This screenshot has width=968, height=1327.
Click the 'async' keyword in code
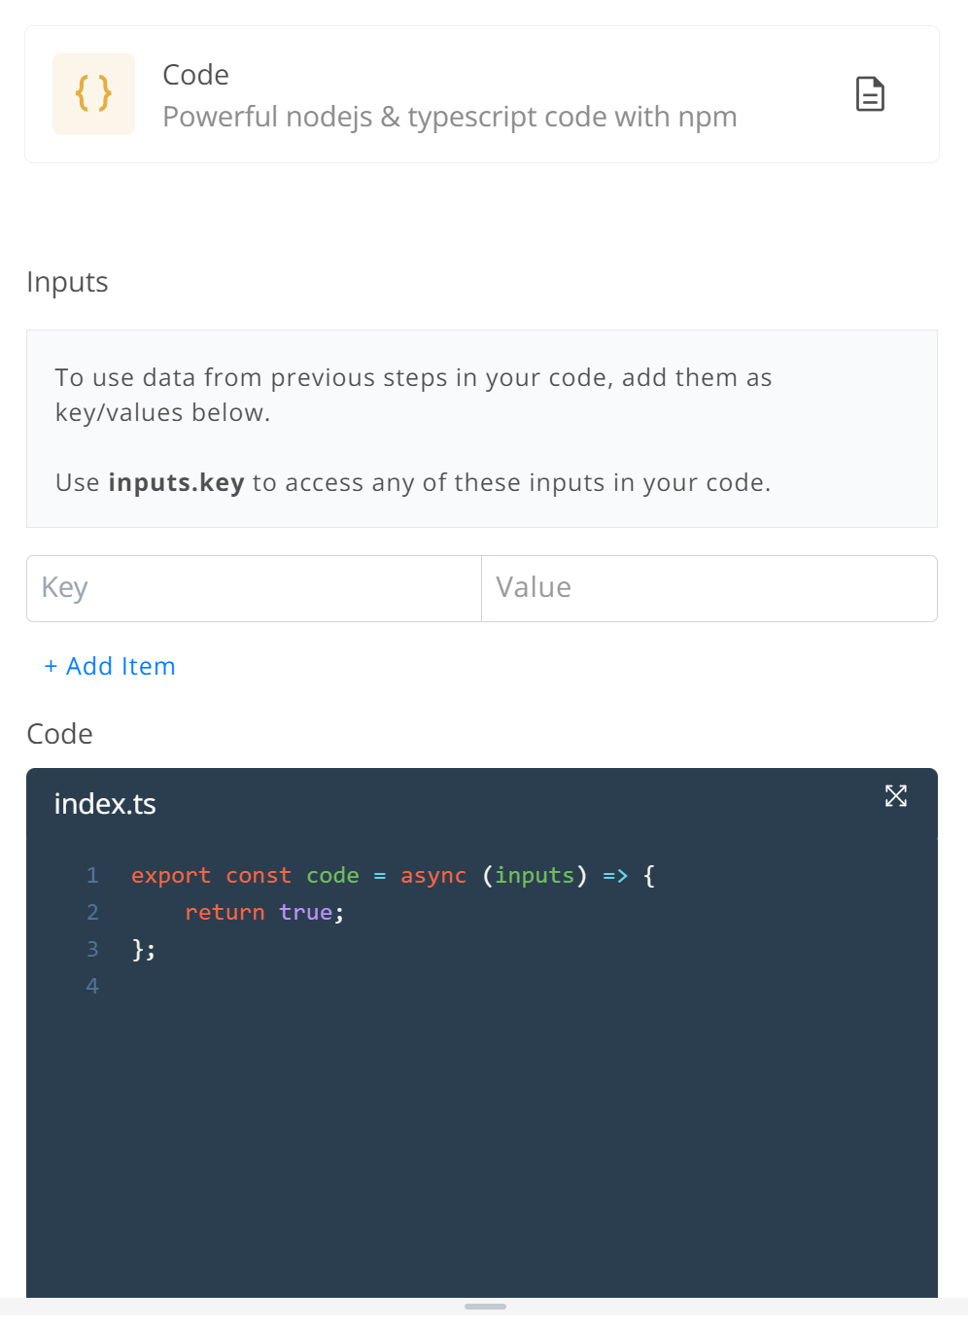pos(433,876)
